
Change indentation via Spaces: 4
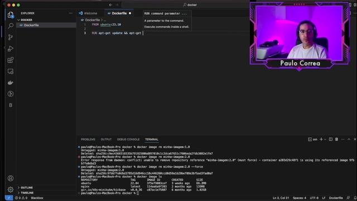300,198
